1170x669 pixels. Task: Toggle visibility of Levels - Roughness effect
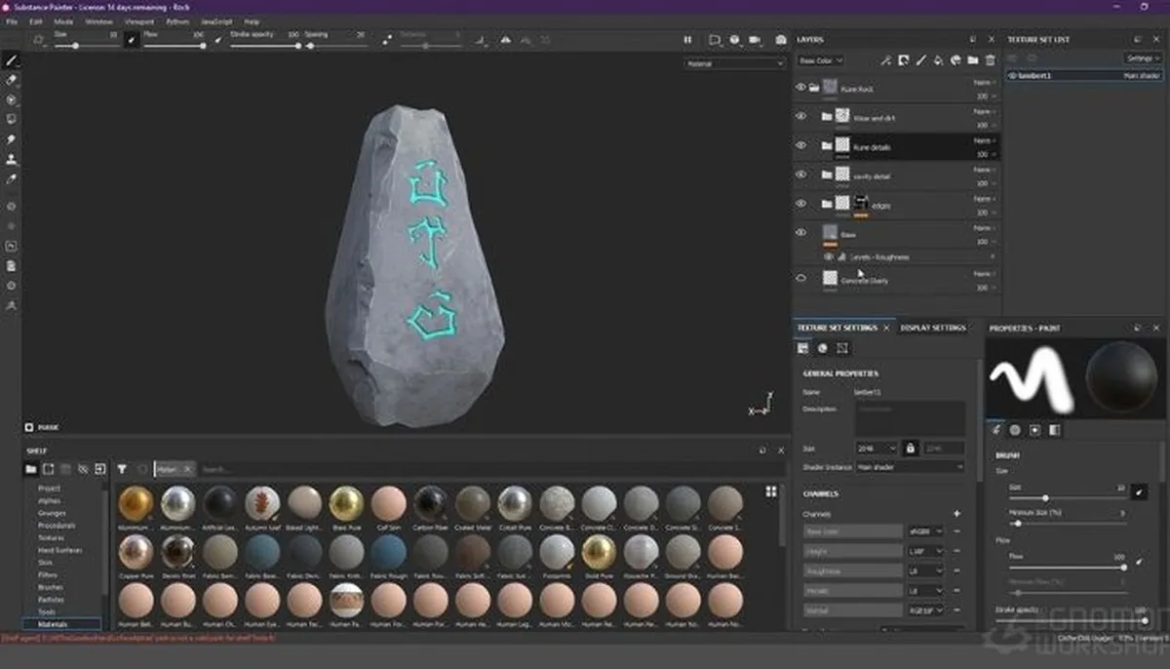(x=829, y=256)
